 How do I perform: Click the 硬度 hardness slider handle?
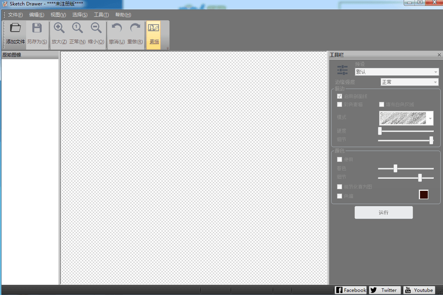[x=380, y=131]
